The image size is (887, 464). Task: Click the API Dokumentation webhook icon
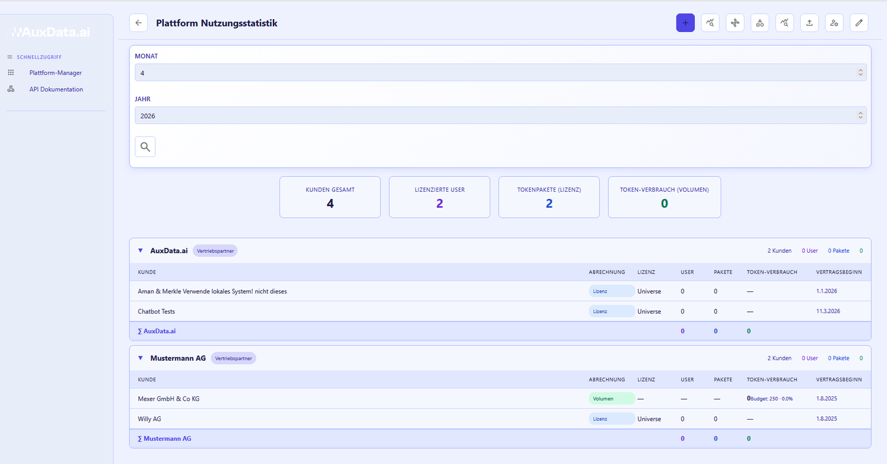click(10, 89)
